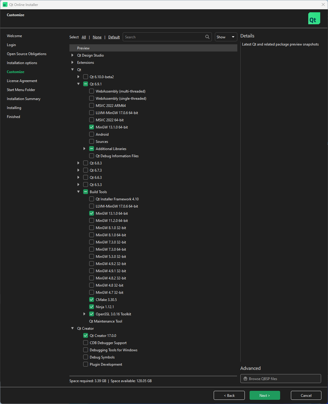Viewport: 328px width, 404px height.
Task: Go to Installation options step
Action: tap(22, 63)
